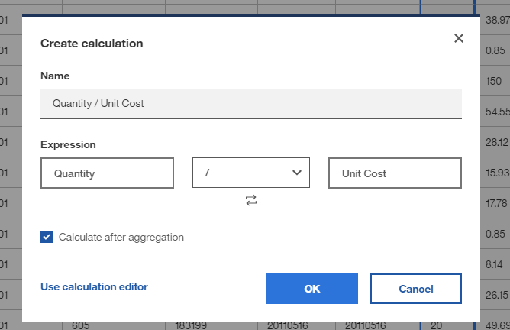The height and width of the screenshot is (330, 510).
Task: Select the Unit Cost operand box
Action: click(395, 173)
